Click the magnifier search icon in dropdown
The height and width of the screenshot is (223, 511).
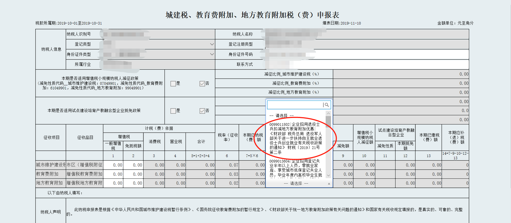(x=327, y=105)
